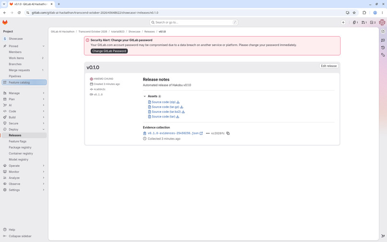The width and height of the screenshot is (387, 242).
Task: Collapse the Pinned sidebar section
Action: pyautogui.click(x=43, y=46)
